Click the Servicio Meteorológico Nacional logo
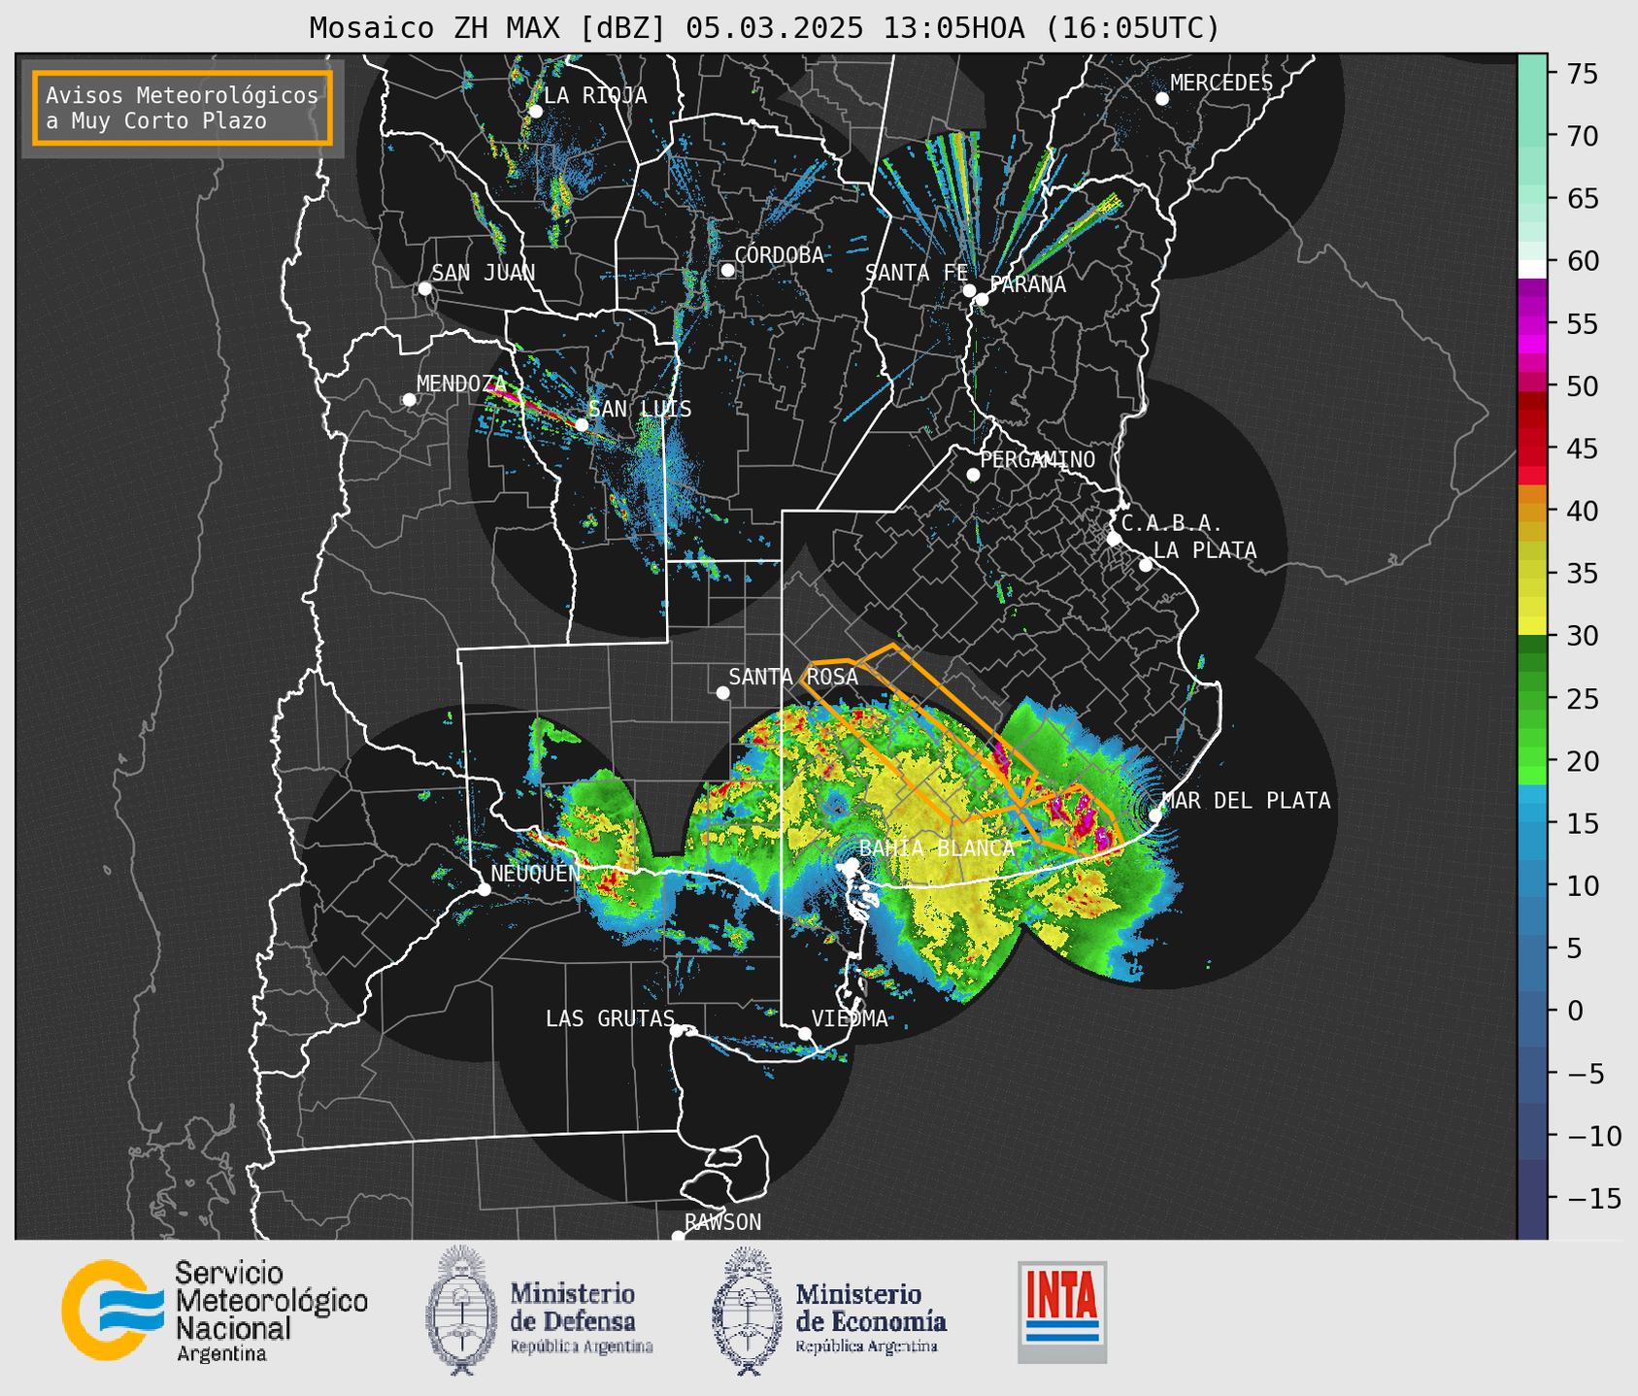 click(215, 1311)
